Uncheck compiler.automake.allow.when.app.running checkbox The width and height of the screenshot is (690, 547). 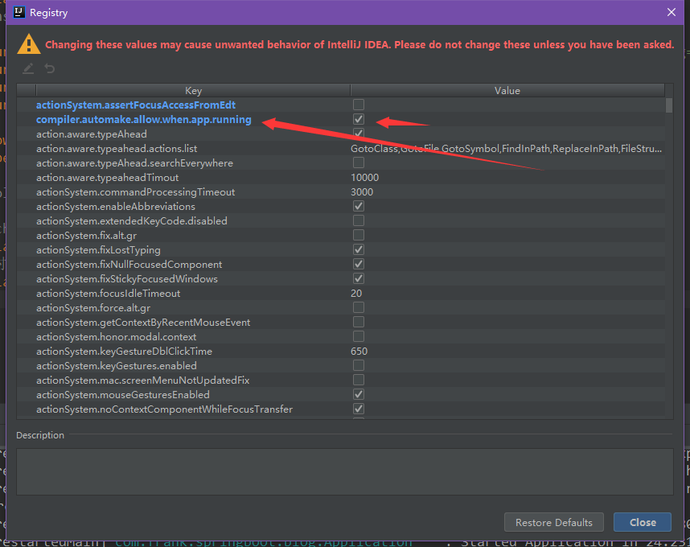coord(359,119)
